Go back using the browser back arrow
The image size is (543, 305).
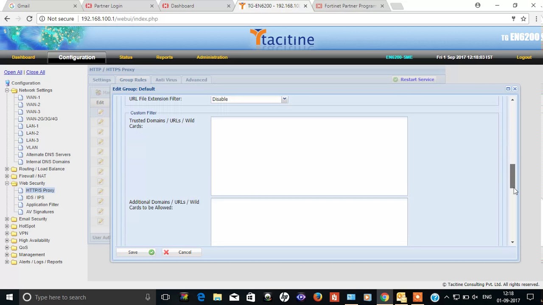[7, 19]
